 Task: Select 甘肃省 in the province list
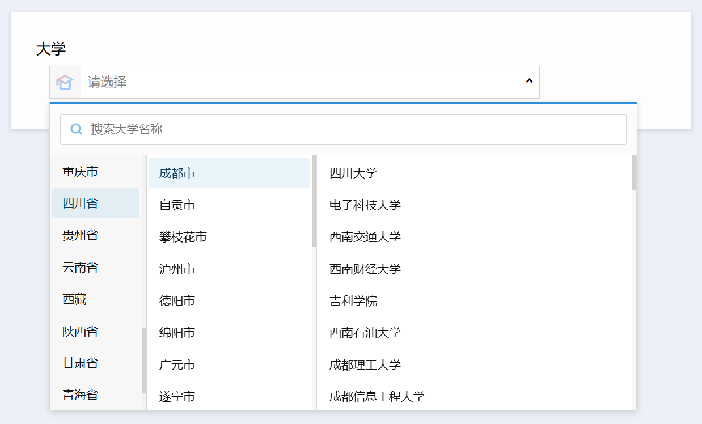click(96, 363)
